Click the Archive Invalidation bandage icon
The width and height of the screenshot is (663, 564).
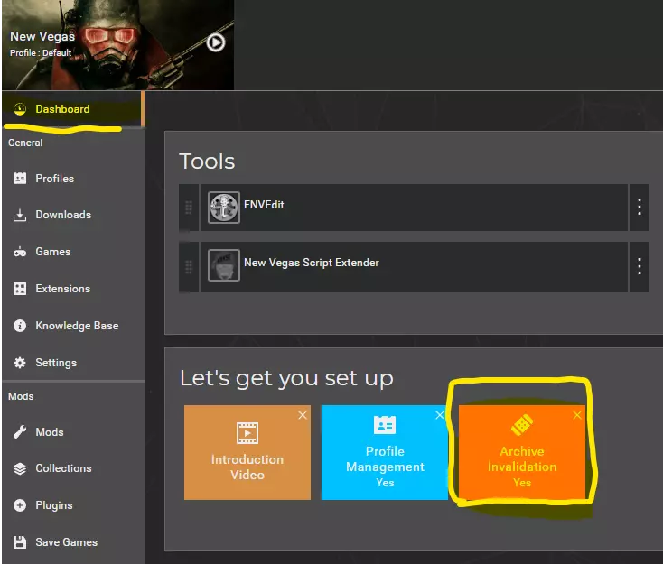522,425
